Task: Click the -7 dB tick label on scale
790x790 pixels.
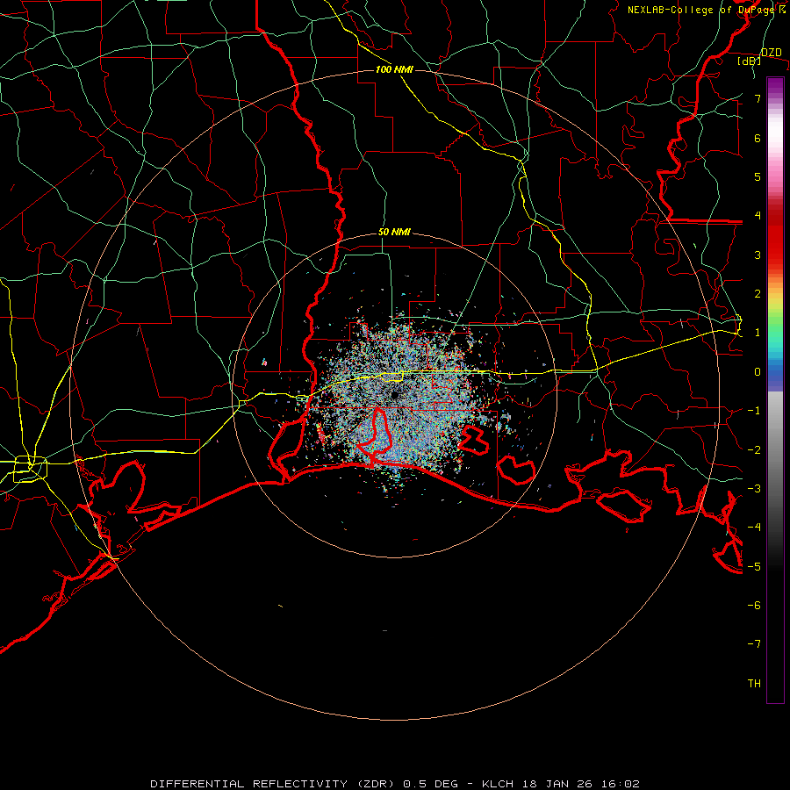Action: [754, 644]
